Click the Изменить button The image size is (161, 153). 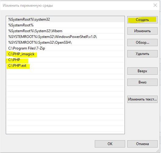[142, 31]
